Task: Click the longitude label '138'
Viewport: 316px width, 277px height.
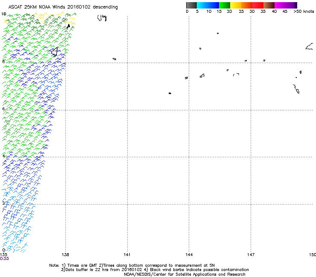Action: [x=65, y=255]
